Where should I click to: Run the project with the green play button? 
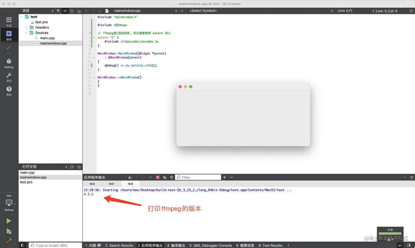[9, 221]
